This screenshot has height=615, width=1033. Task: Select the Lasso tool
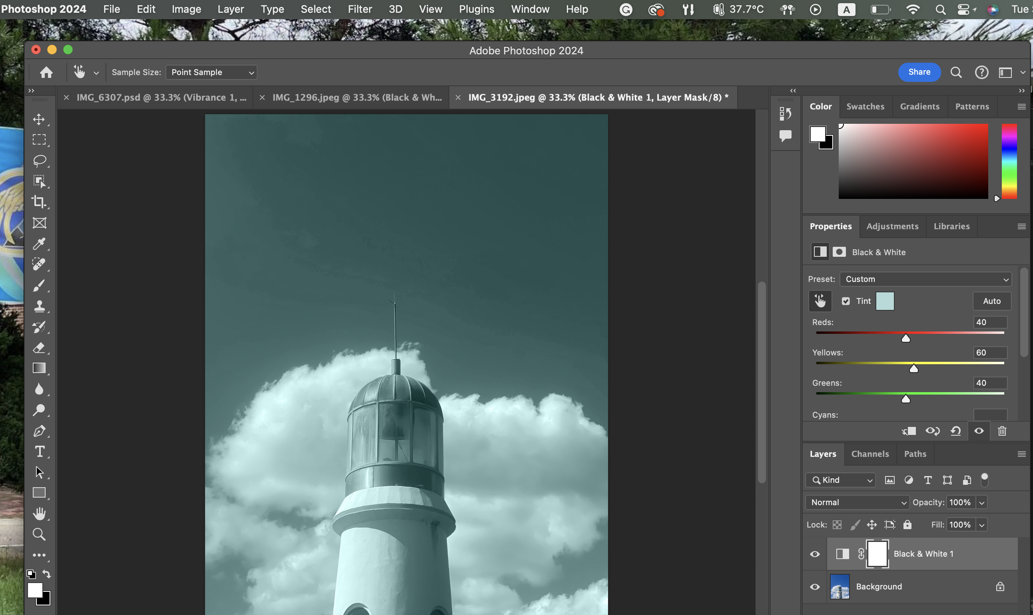click(x=40, y=161)
